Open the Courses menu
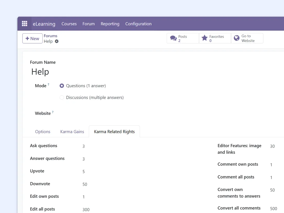The height and width of the screenshot is (213, 284). click(69, 24)
